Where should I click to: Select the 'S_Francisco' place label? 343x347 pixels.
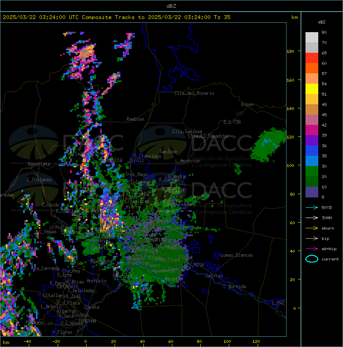[148, 156]
